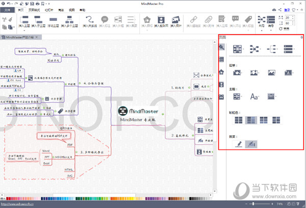
Task: Click the zoom out minus button
Action: (246, 204)
